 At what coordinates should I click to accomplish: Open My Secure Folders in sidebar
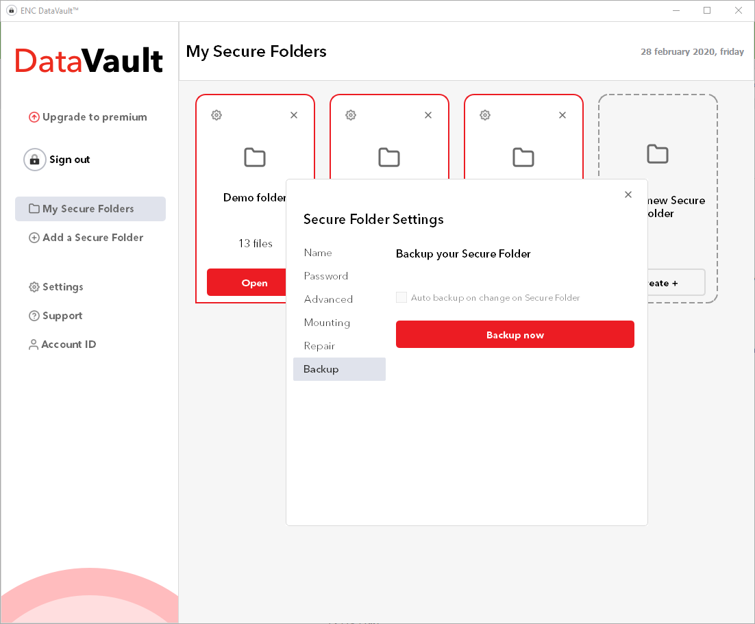tap(90, 208)
